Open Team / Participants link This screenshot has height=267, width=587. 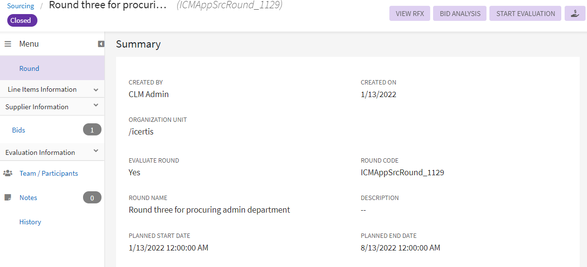pos(49,173)
